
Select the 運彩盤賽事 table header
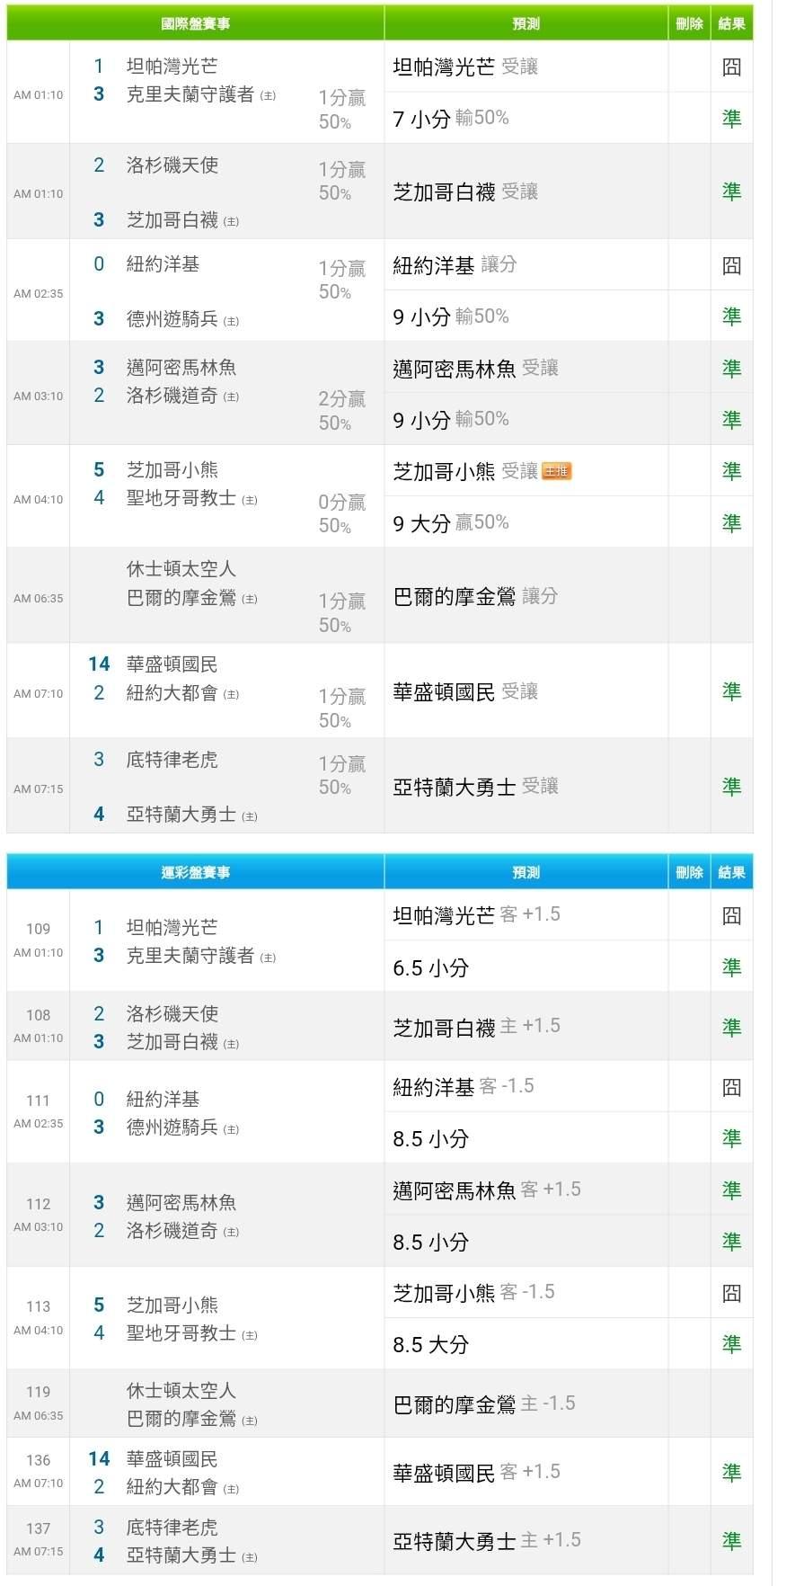pyautogui.click(x=196, y=872)
